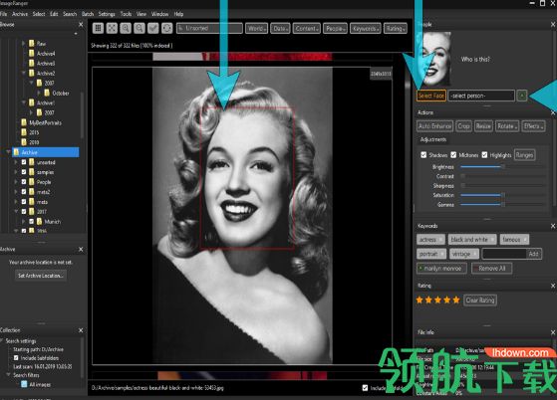Image resolution: width=557 pixels, height=400 pixels.
Task: Click the detected face thumbnail in People
Action: tap(435, 59)
